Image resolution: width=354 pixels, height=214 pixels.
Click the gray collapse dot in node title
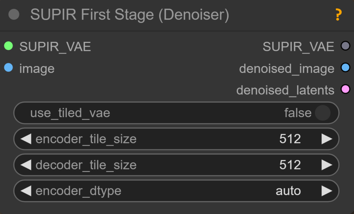[x=14, y=15]
